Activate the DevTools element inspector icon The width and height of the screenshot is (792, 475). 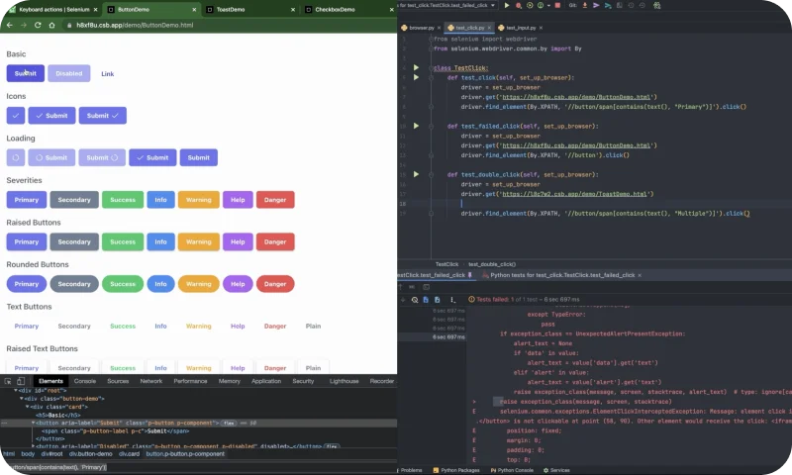click(8, 381)
